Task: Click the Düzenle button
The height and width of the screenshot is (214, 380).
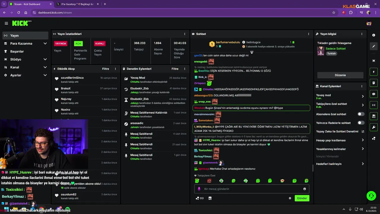Action: tap(340, 75)
